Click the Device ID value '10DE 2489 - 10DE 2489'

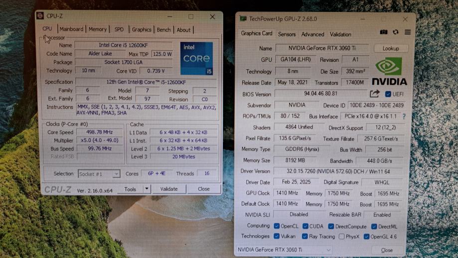point(376,105)
